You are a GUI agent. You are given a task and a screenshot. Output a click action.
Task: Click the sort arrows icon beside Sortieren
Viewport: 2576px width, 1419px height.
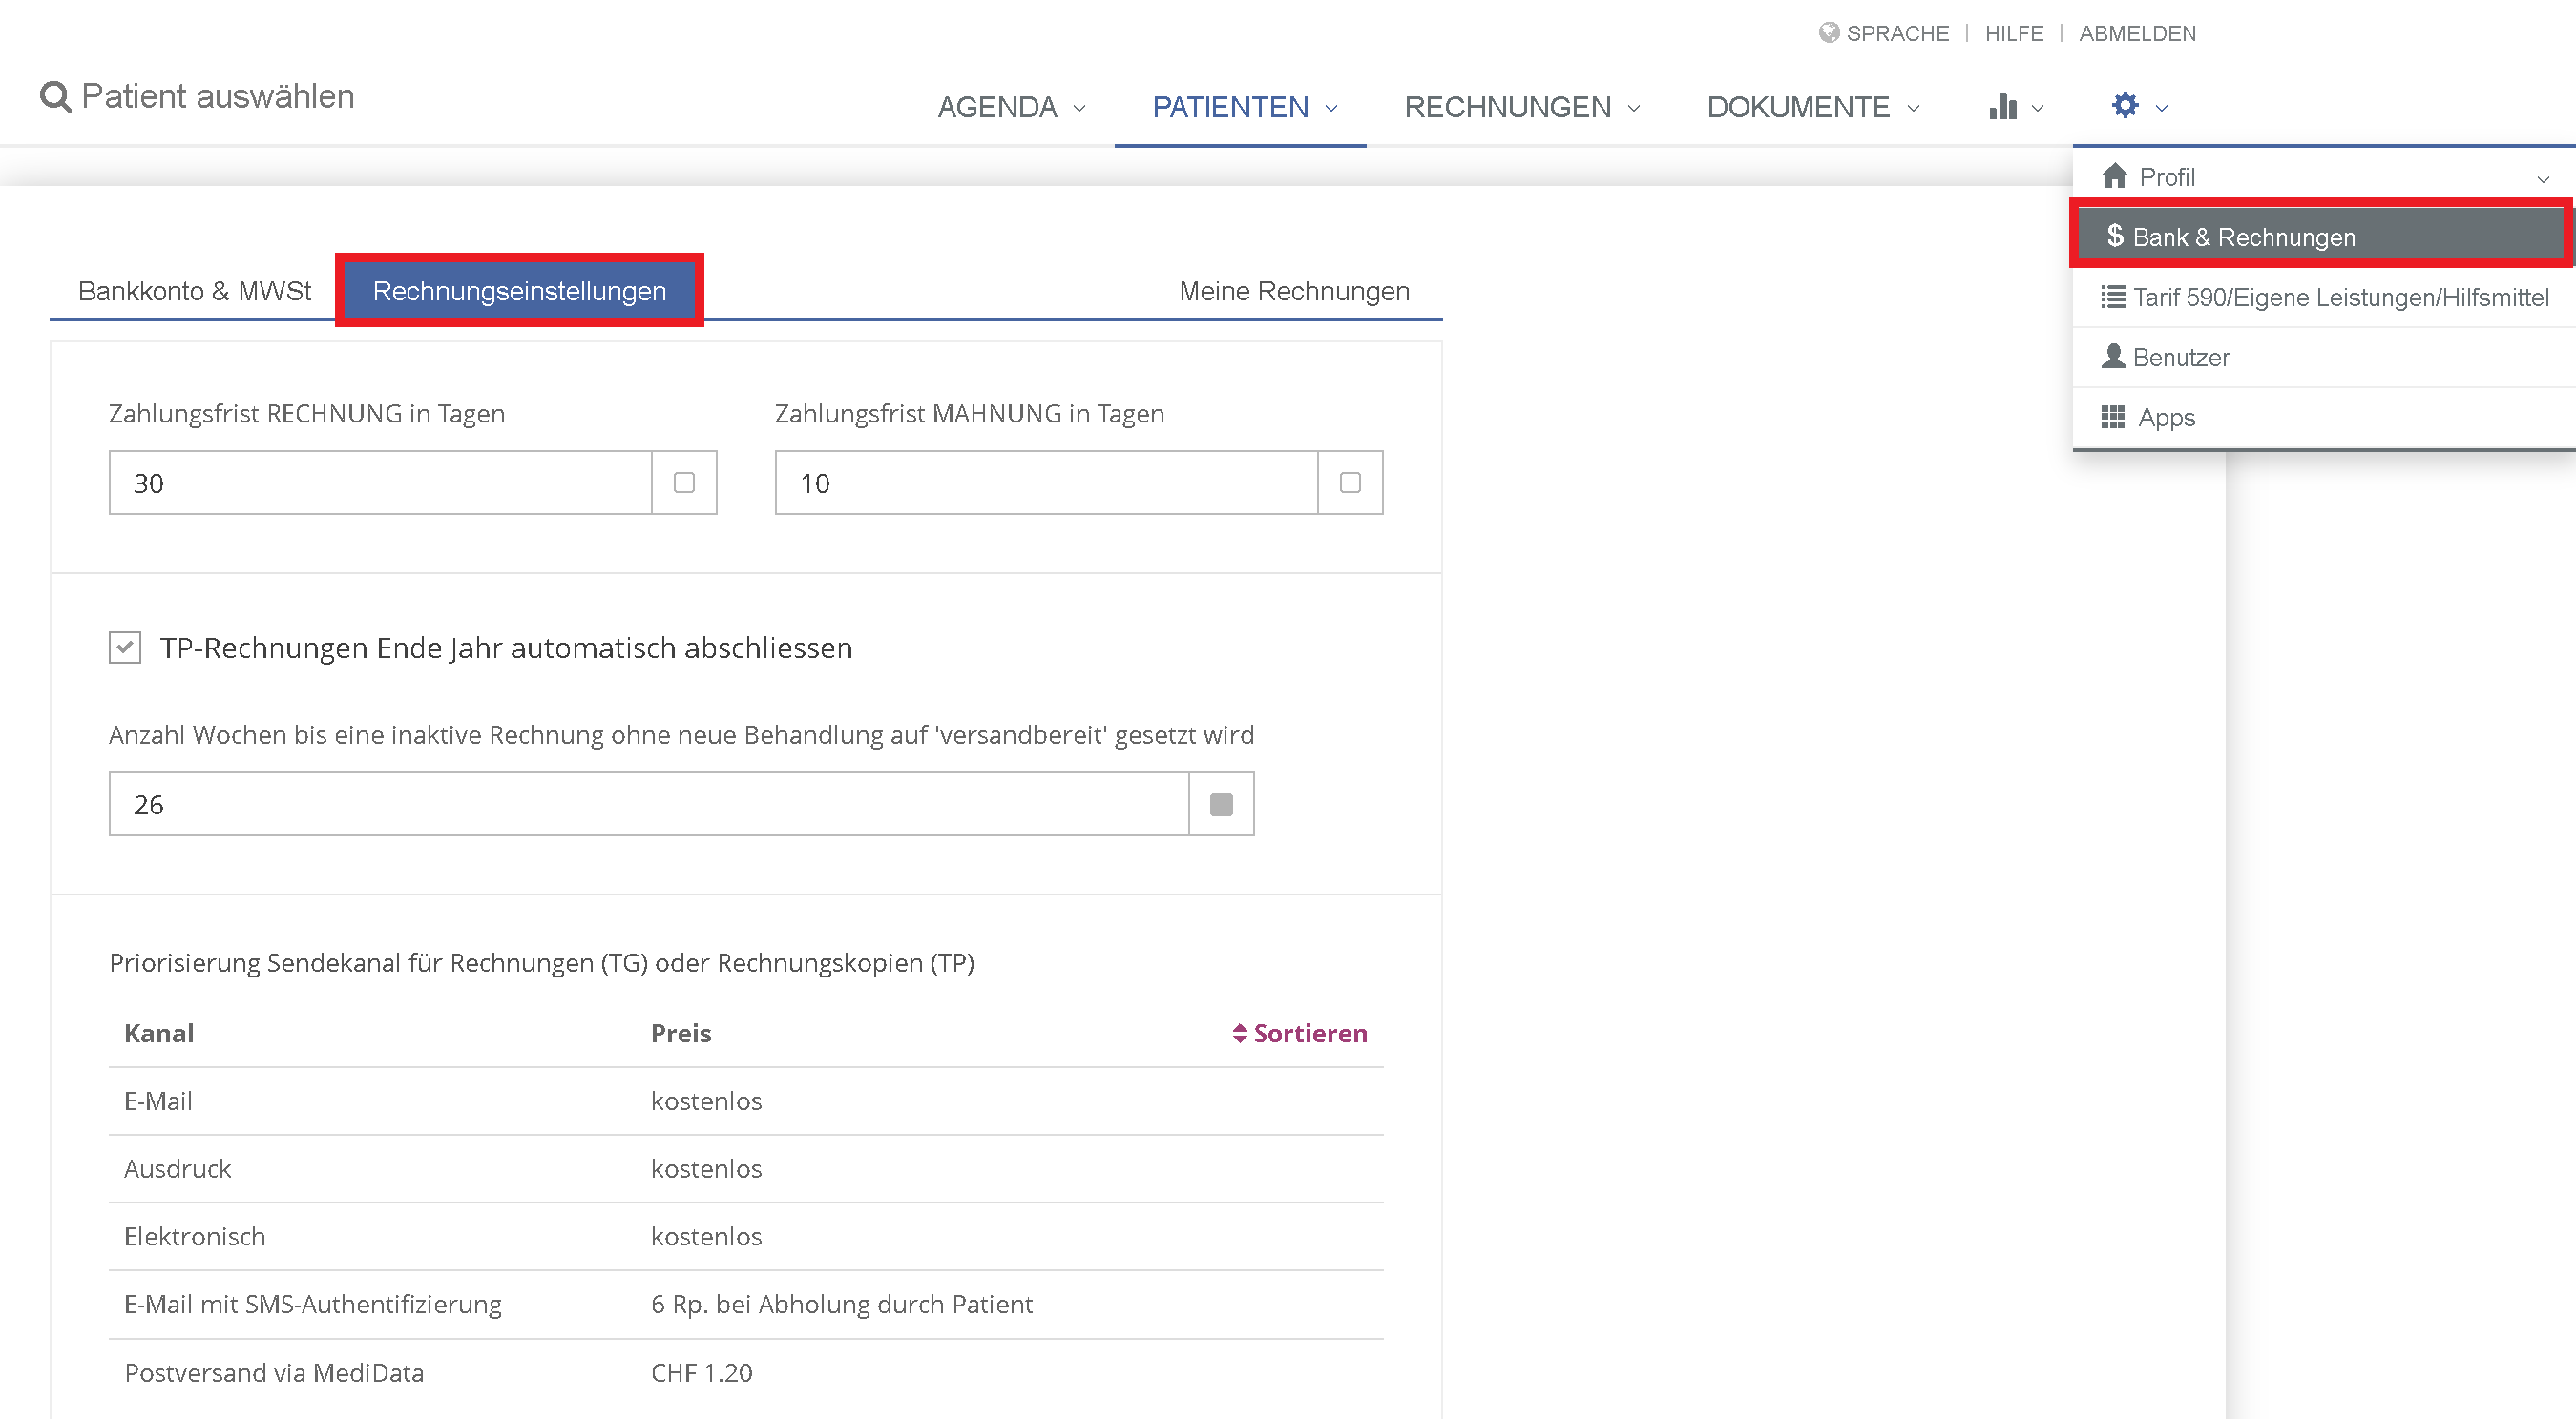pyautogui.click(x=1240, y=1034)
